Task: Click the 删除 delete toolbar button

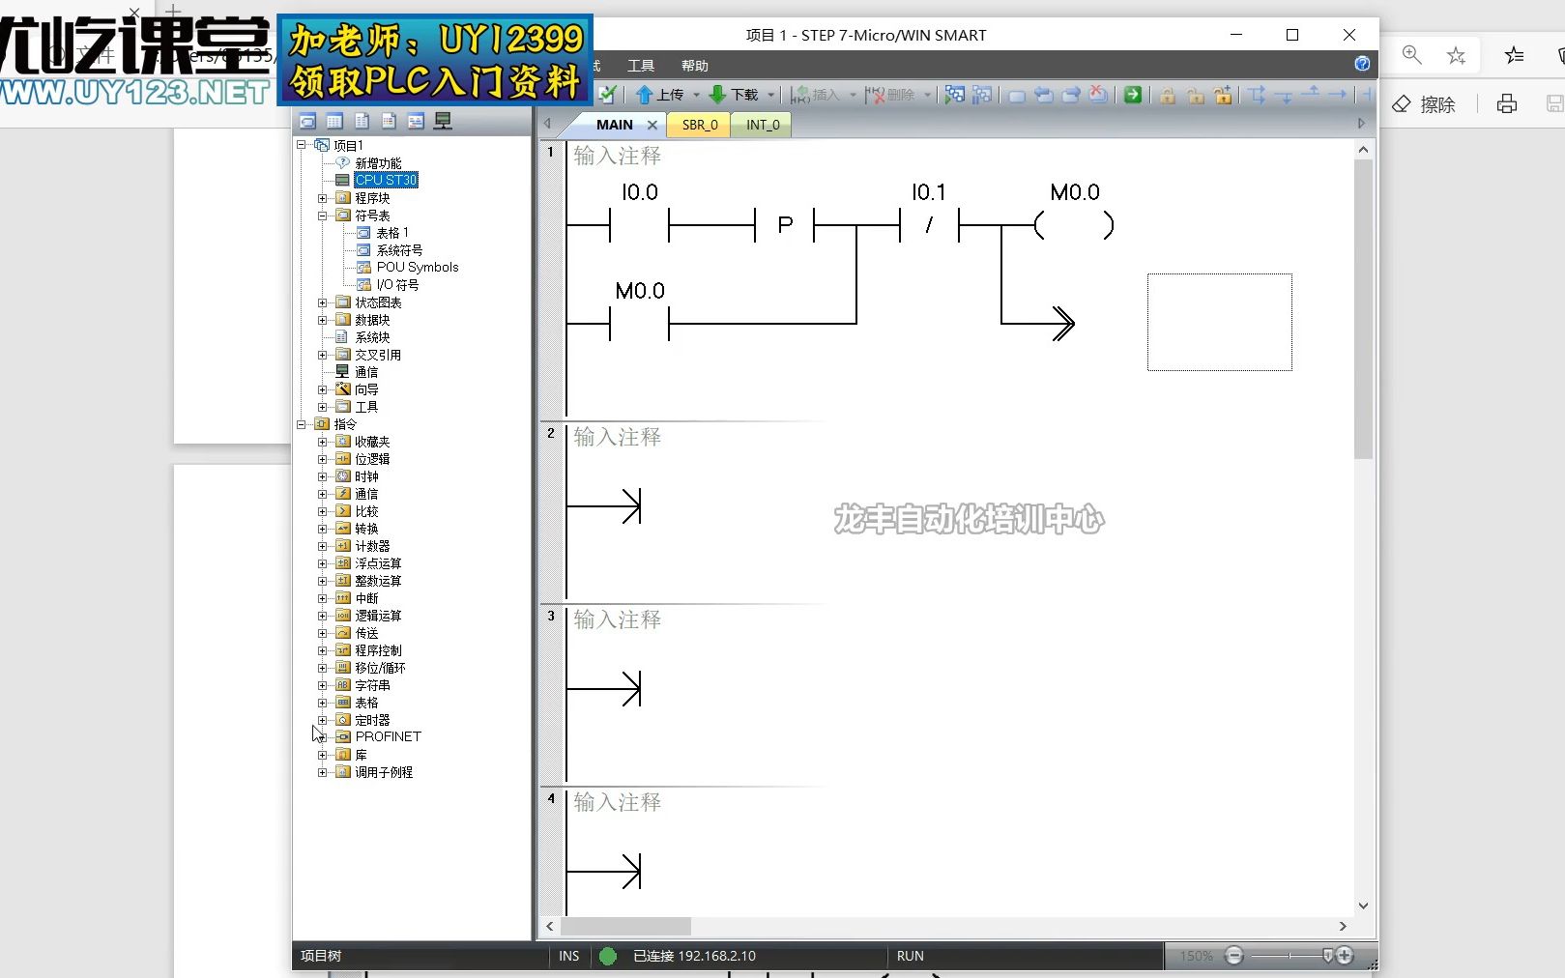Action: coord(890,95)
